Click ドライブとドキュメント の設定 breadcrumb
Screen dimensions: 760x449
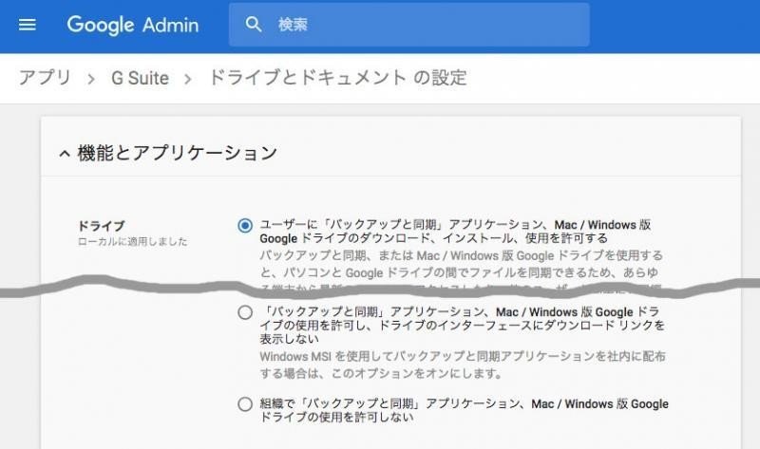pyautogui.click(x=338, y=78)
